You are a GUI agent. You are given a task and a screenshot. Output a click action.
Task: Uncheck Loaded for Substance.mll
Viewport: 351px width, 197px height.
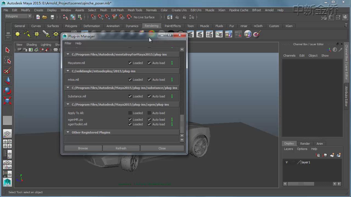tap(130, 96)
